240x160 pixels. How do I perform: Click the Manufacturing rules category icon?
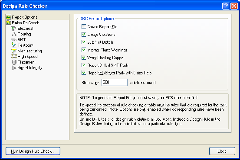coord(14,51)
